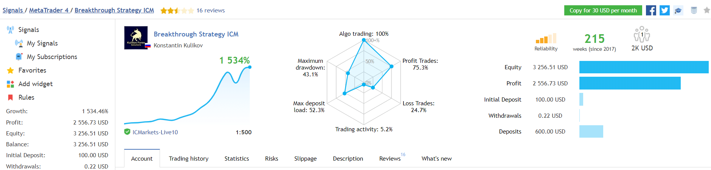The image size is (711, 170).
Task: Click the orange Reliability bars icon
Action: pyautogui.click(x=546, y=38)
